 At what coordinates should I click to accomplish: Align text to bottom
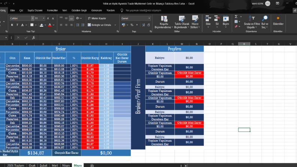71,18
